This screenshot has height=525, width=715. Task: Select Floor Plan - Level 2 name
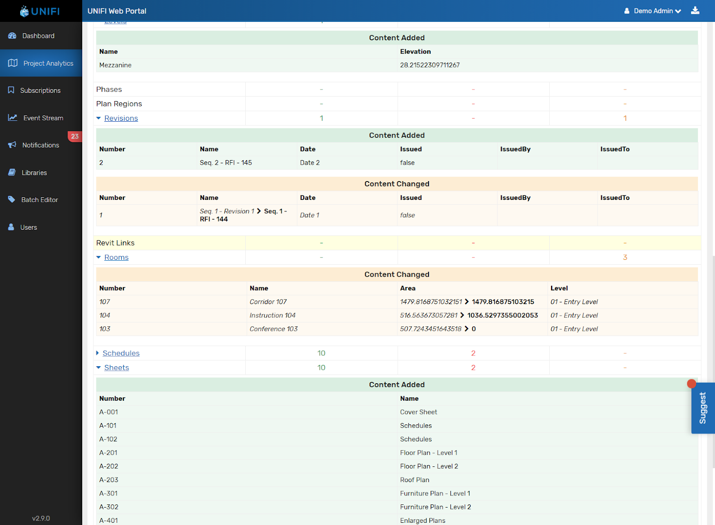[429, 466]
